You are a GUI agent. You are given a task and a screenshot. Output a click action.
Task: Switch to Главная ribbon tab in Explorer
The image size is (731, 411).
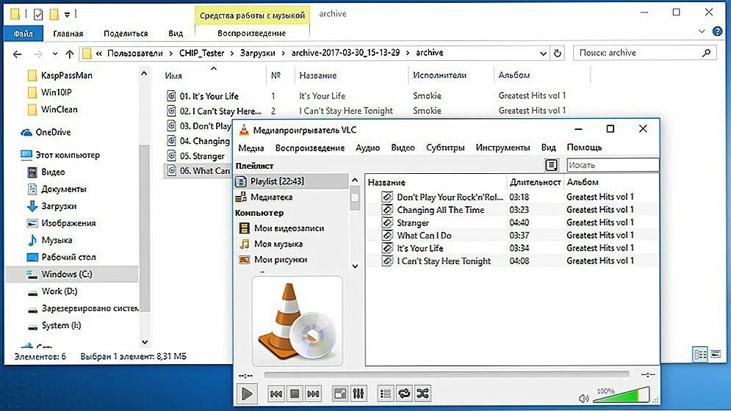(x=68, y=34)
